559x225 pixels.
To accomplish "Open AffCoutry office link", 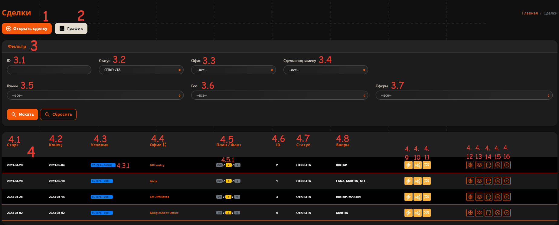I will coord(157,165).
